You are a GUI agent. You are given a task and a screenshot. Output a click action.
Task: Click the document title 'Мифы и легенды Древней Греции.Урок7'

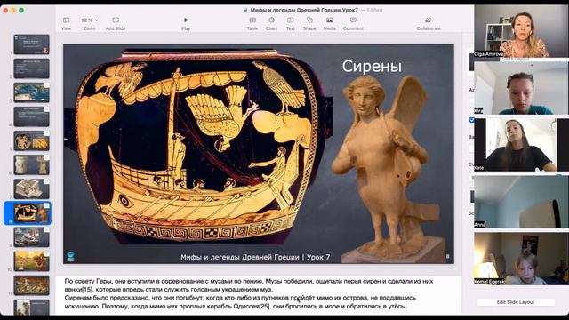point(304,10)
